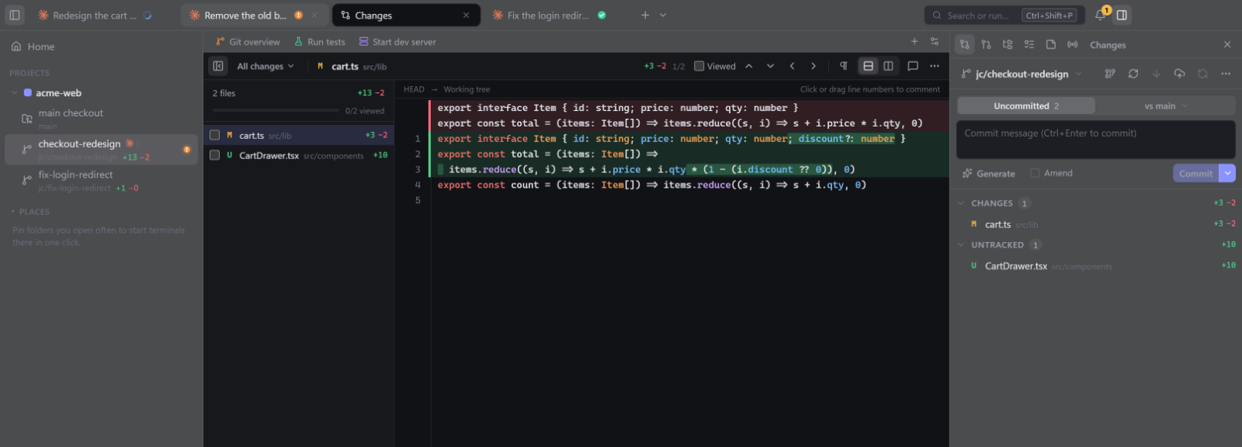Open the notifications bell
This screenshot has width=1242, height=447.
click(1100, 15)
